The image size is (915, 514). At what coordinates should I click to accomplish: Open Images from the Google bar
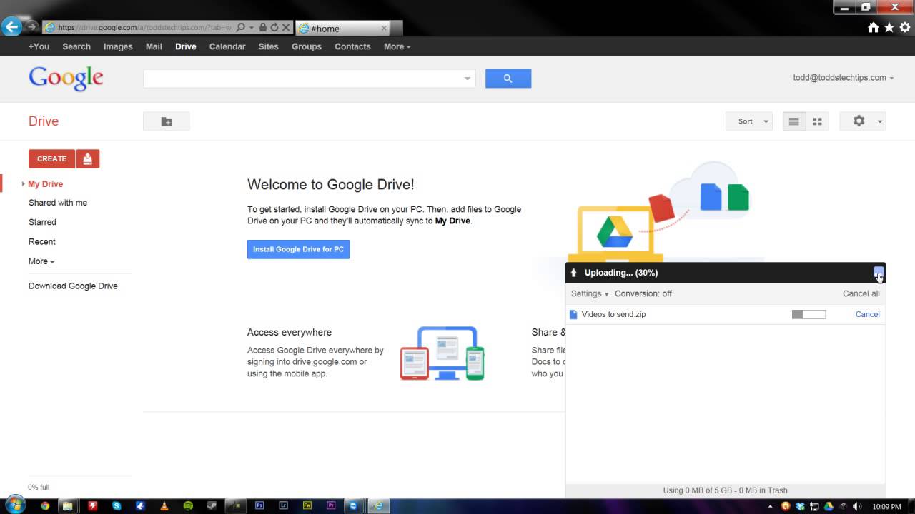118,46
